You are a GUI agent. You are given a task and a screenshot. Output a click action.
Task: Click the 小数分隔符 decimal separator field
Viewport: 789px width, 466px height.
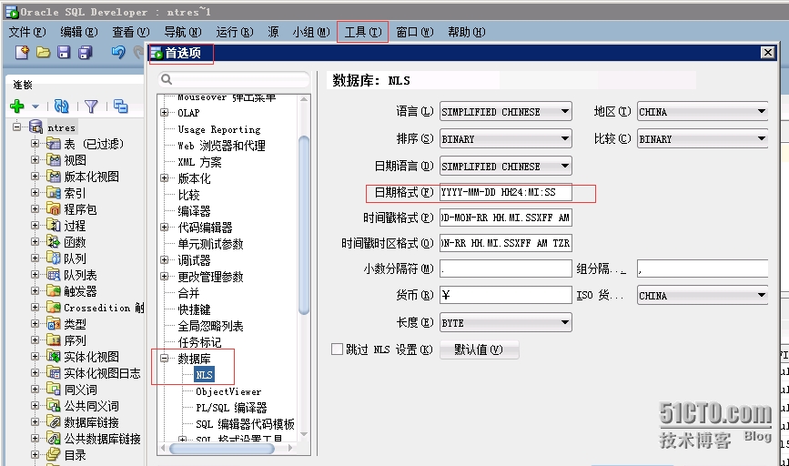(x=506, y=268)
